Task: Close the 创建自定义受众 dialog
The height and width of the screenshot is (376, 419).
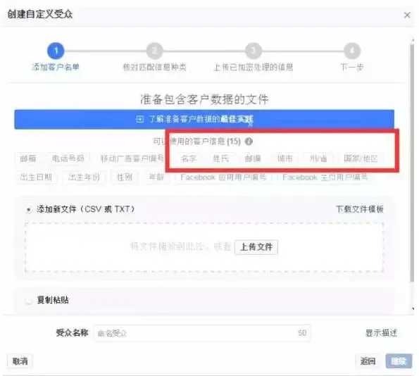Action: pyautogui.click(x=407, y=15)
